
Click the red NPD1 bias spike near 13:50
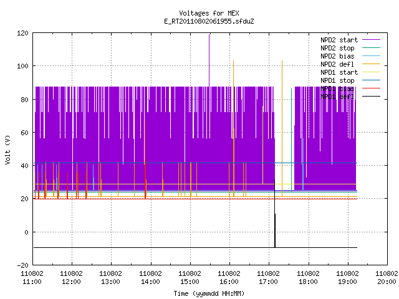[145, 159]
